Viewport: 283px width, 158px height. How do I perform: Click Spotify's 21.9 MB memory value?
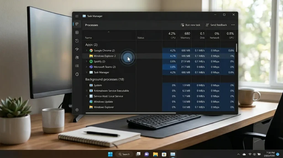(x=185, y=61)
